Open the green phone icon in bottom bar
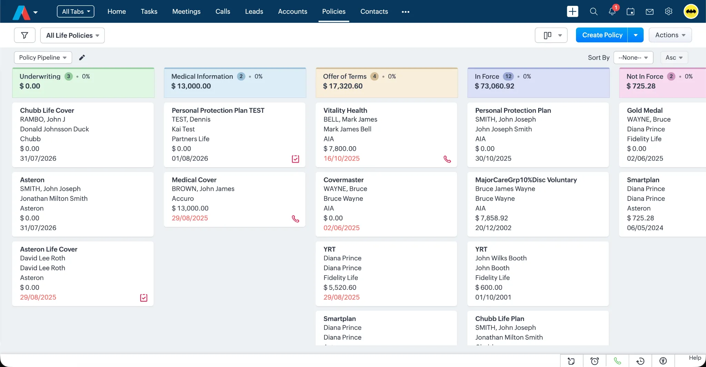The image size is (706, 367). (617, 361)
